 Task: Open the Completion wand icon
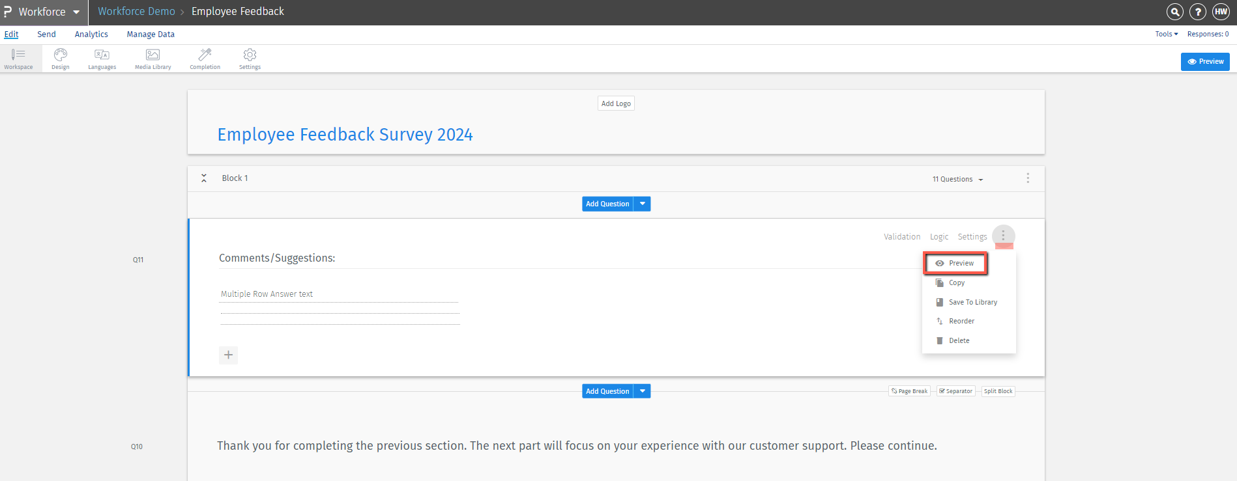point(205,59)
